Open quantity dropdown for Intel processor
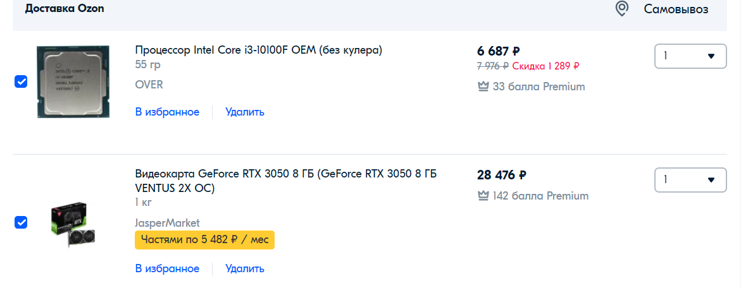 690,56
